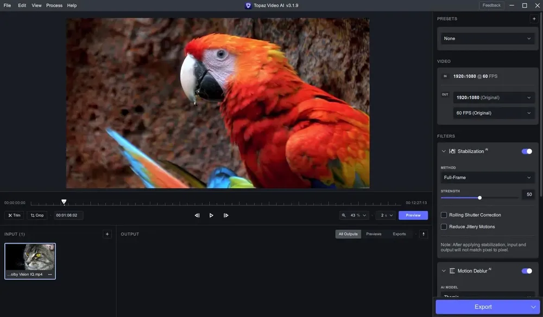Open the Process menu
The image size is (543, 317).
(x=54, y=5)
